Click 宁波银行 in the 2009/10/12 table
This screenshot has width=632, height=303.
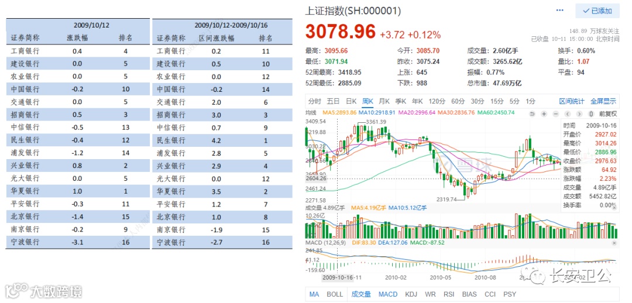tap(25, 242)
